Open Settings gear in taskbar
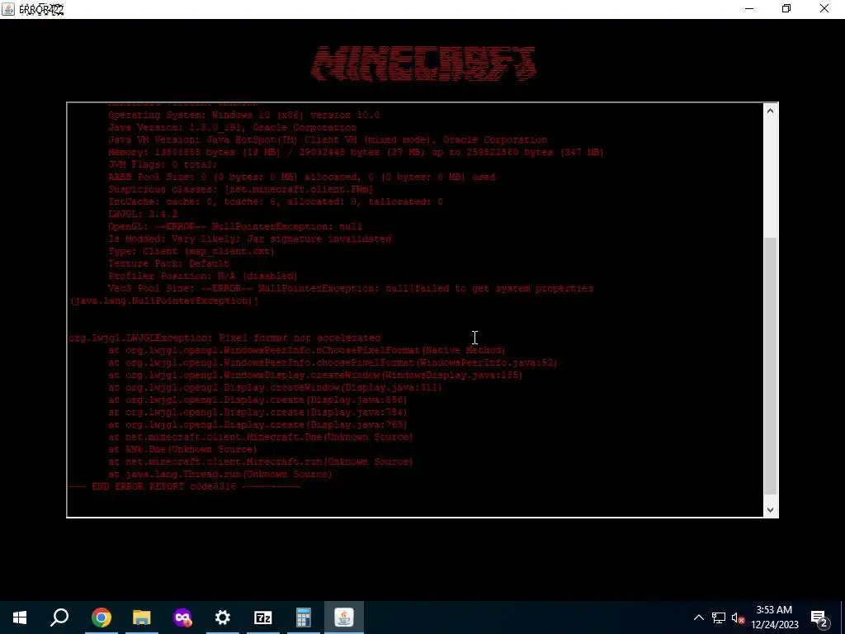Image resolution: width=845 pixels, height=634 pixels. point(223,617)
